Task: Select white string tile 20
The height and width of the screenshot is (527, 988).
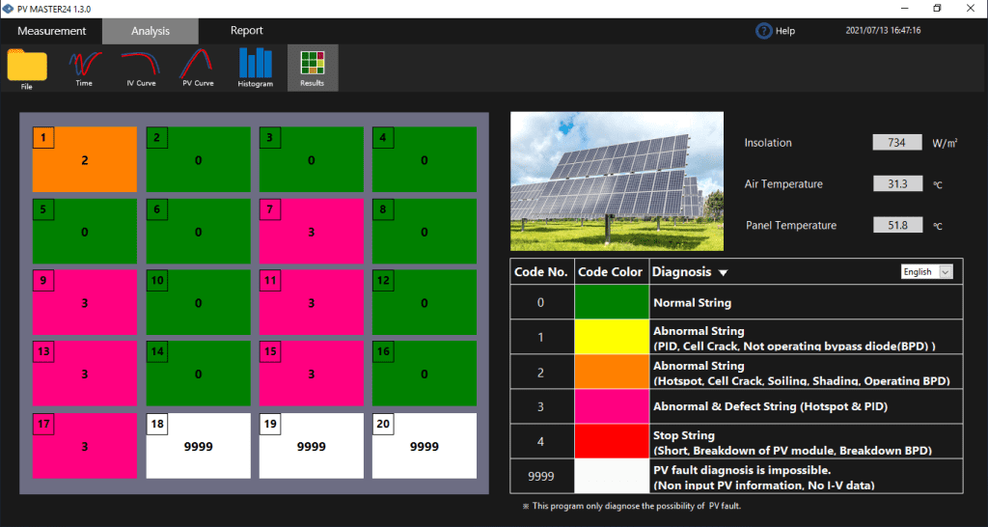Action: 425,446
